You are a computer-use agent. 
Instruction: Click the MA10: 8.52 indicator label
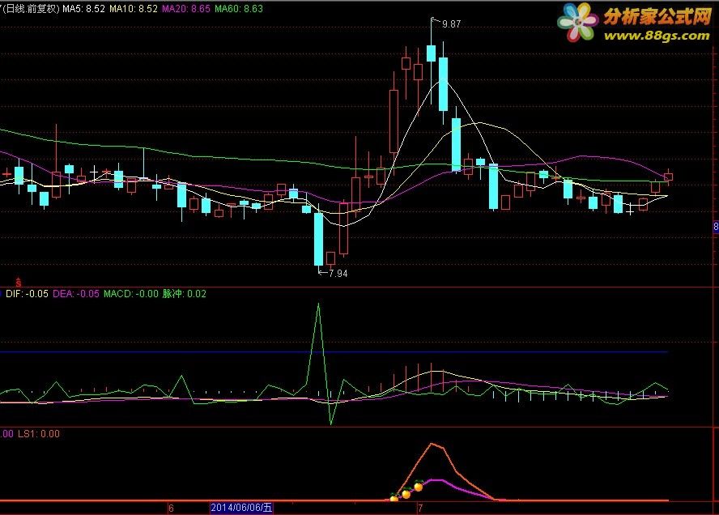(x=134, y=9)
